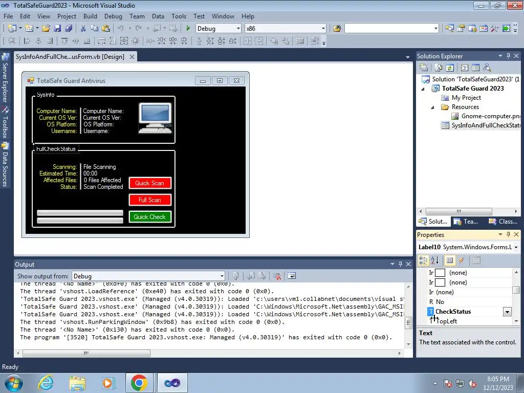Open the Toolbox wrench-and-hammer icon
This screenshot has height=393, width=524.
(495, 29)
